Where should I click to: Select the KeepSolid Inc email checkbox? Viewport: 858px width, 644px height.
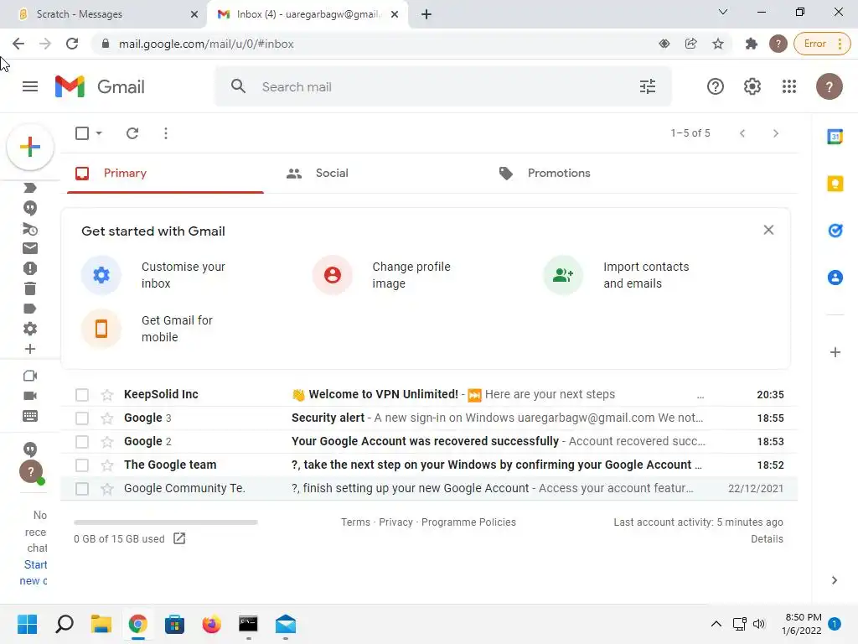click(82, 395)
